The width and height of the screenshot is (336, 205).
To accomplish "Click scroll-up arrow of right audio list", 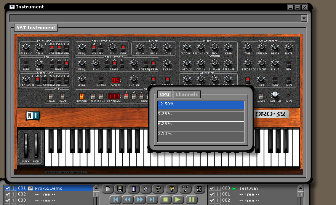I will click(x=301, y=188).
